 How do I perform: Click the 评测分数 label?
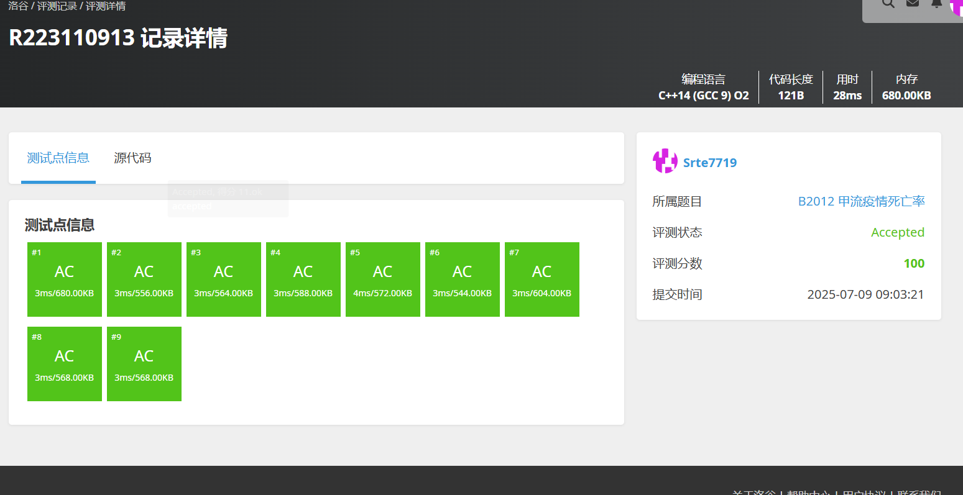(677, 263)
